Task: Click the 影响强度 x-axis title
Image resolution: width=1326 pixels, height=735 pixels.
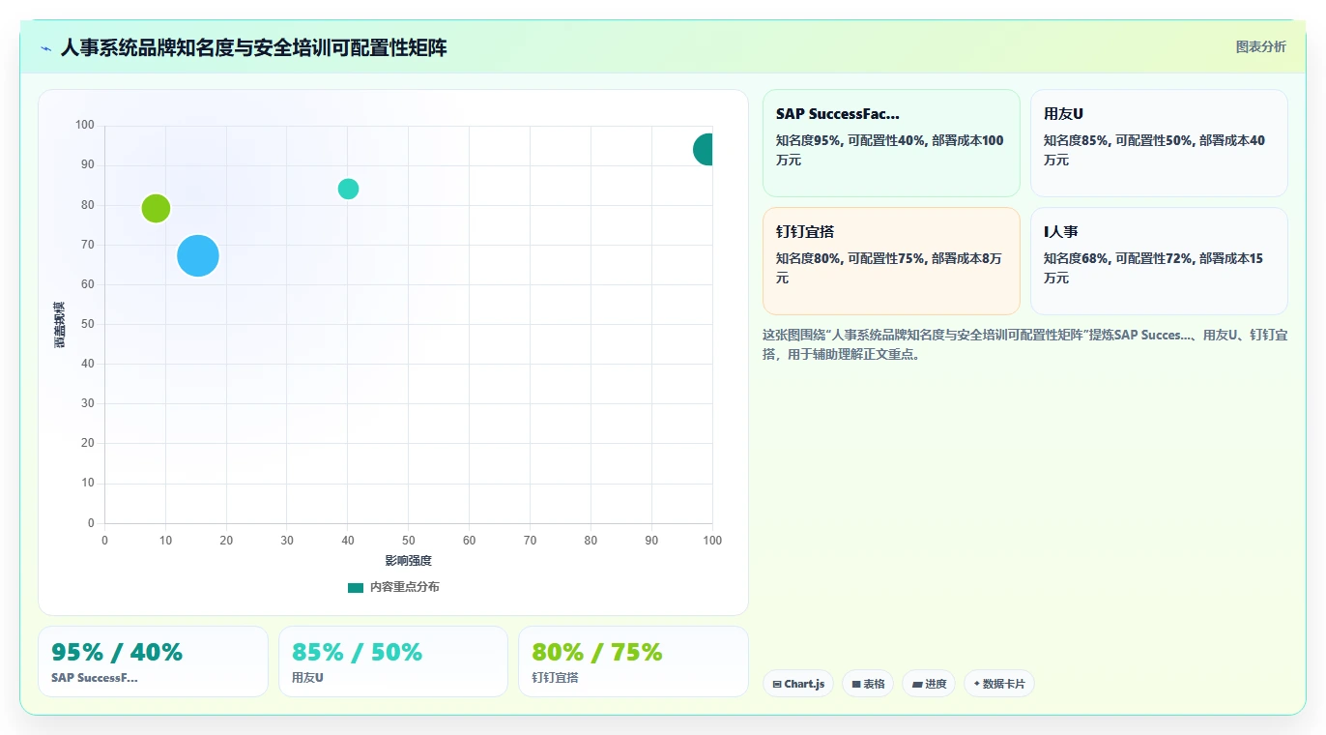Action: (x=408, y=561)
